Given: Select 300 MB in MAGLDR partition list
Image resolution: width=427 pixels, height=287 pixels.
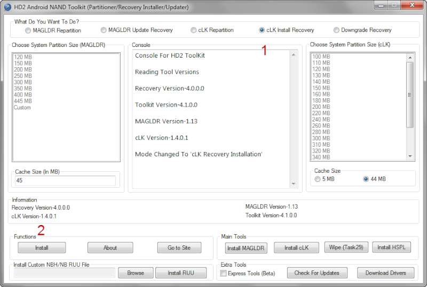Looking at the screenshot, I should 23,82.
